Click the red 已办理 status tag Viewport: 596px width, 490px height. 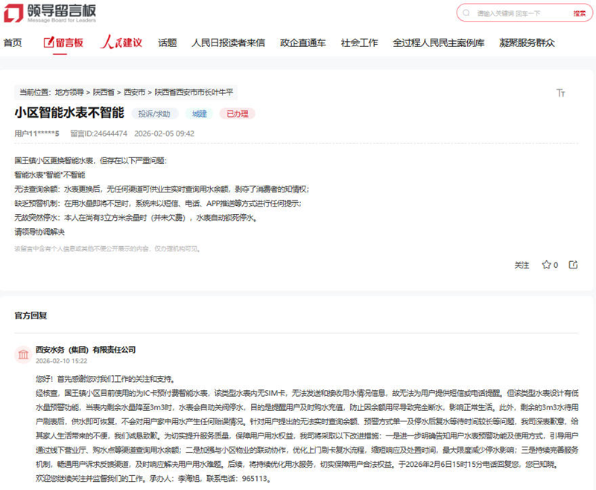tap(236, 113)
